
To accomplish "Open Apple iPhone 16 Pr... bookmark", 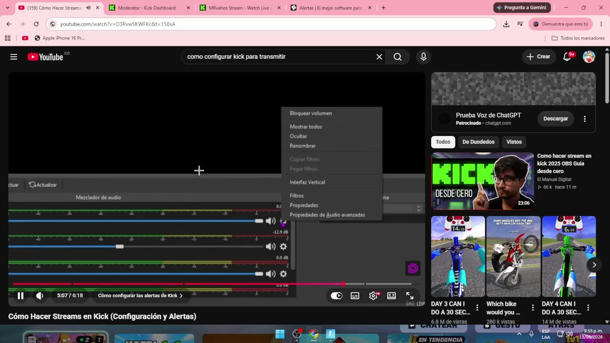I will pos(60,38).
